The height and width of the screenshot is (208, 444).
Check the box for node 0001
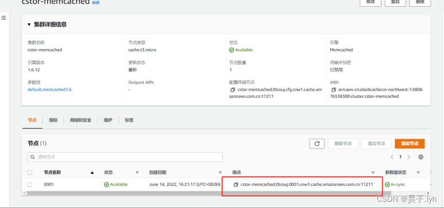coord(30,184)
